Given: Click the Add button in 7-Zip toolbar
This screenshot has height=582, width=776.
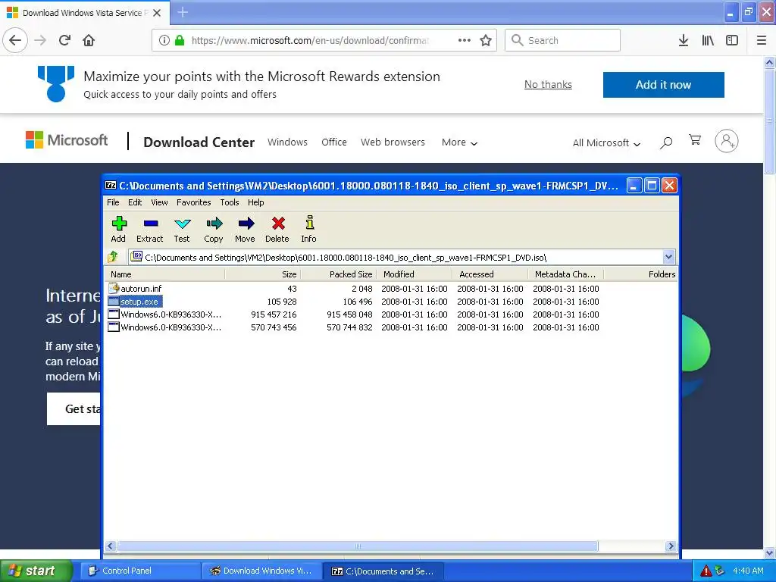Looking at the screenshot, I should coord(118,229).
